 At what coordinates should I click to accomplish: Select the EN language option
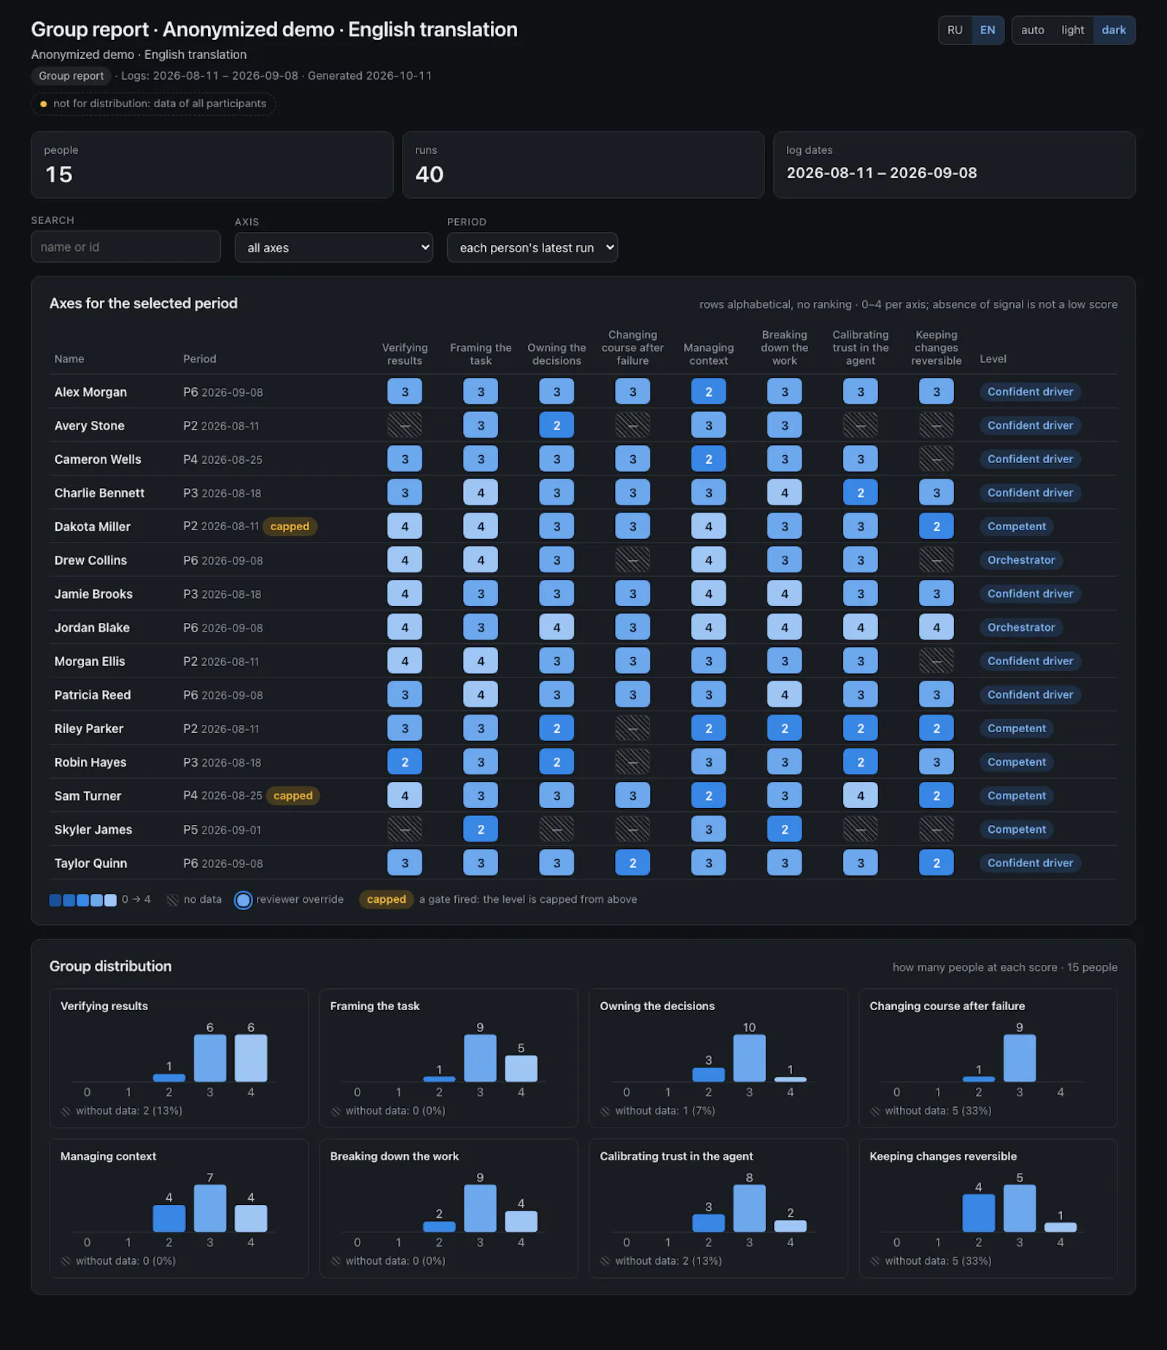(x=988, y=30)
